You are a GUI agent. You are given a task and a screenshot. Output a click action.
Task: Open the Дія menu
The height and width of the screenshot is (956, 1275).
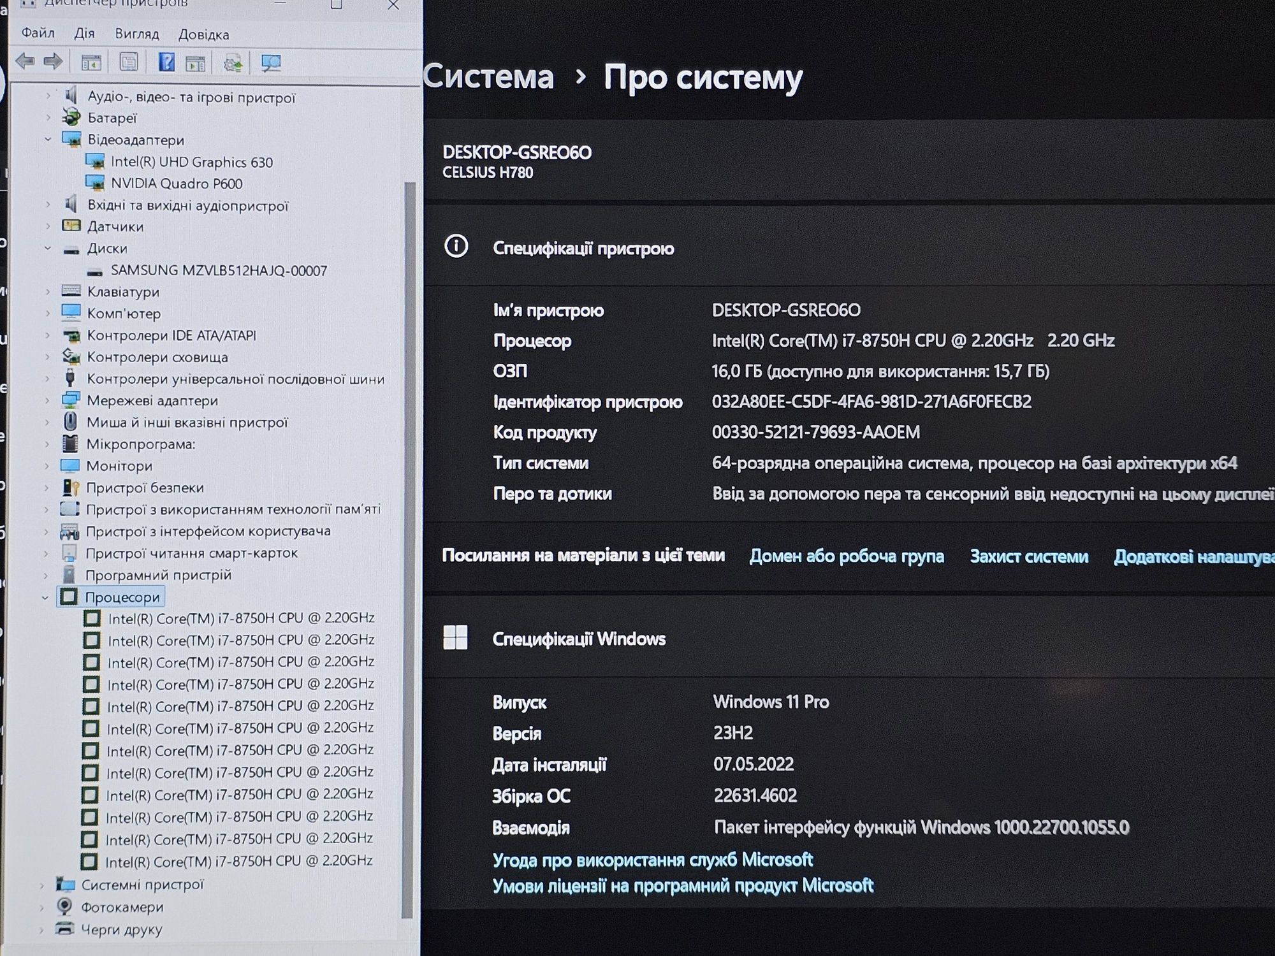(84, 33)
